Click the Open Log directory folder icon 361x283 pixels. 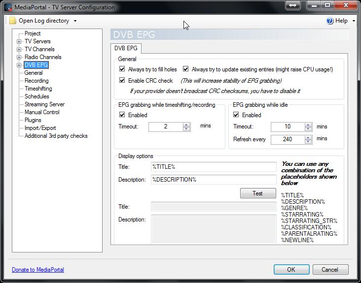(x=13, y=21)
